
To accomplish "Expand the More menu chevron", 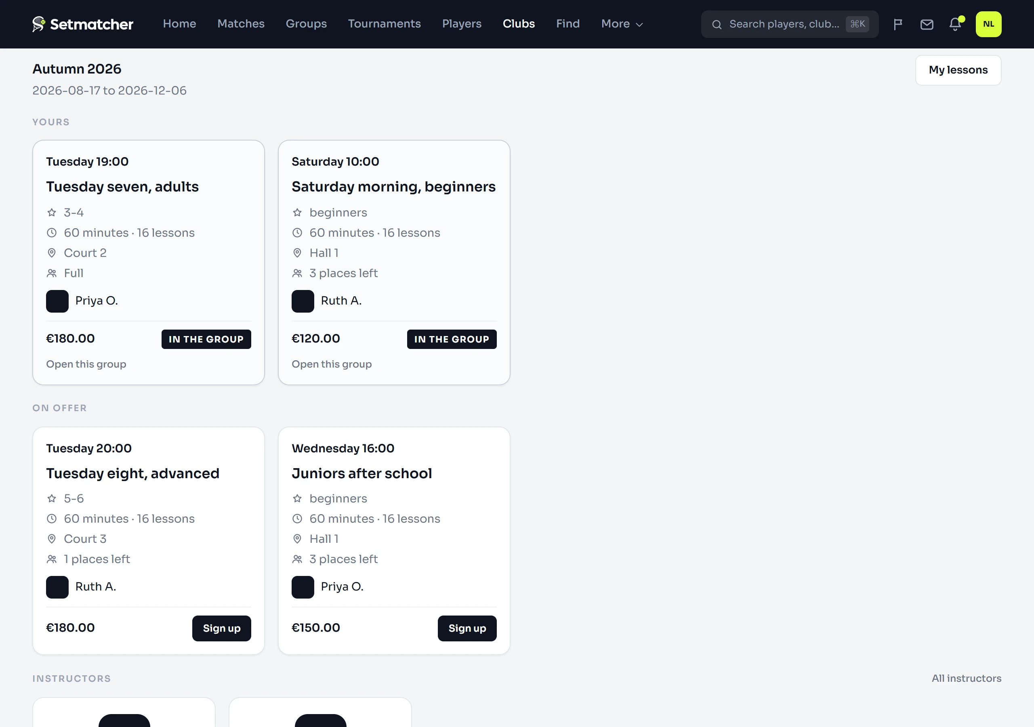I will click(x=639, y=25).
